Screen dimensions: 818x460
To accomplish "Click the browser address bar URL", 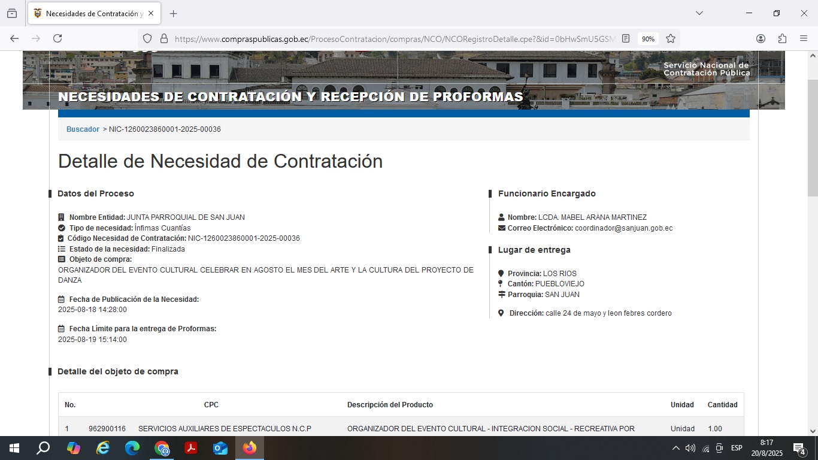I will point(389,38).
